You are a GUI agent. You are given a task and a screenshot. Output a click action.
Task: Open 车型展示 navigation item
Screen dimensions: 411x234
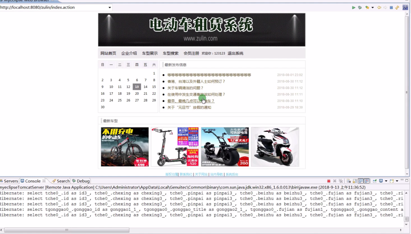[x=150, y=53]
